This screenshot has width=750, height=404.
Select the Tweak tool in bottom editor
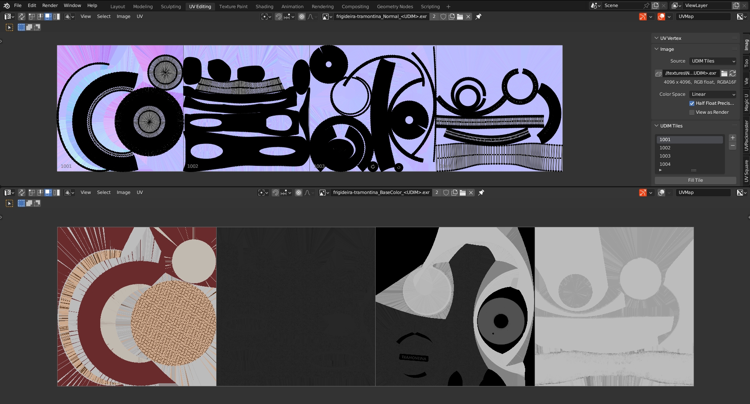coord(9,203)
